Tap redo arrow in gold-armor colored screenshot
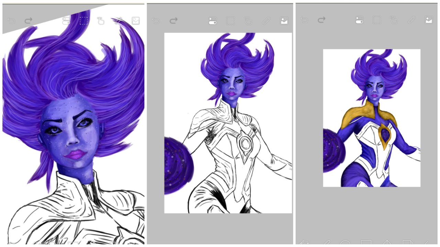This screenshot has height=247, width=440. coord(322,20)
